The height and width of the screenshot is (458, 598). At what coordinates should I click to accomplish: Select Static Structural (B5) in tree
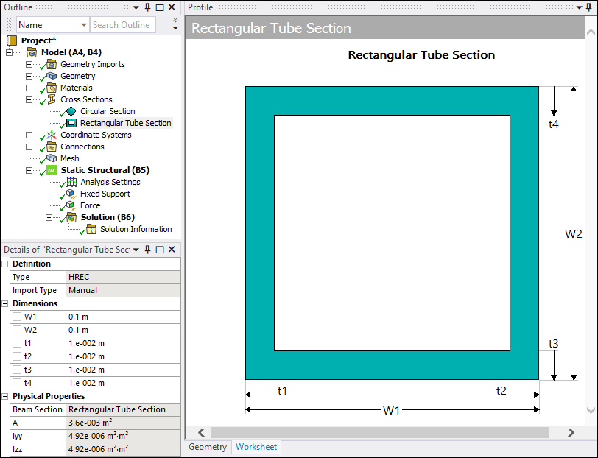pyautogui.click(x=105, y=170)
